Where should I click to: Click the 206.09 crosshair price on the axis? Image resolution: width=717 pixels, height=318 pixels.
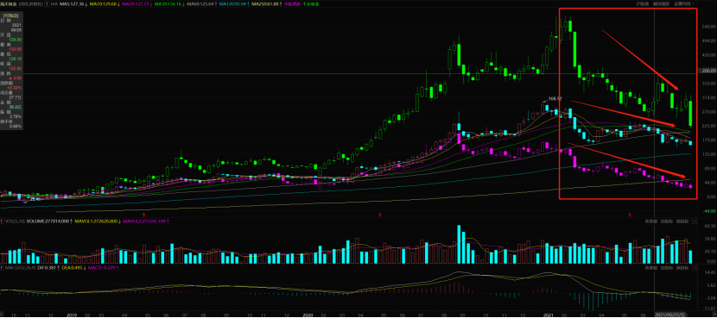click(x=707, y=72)
